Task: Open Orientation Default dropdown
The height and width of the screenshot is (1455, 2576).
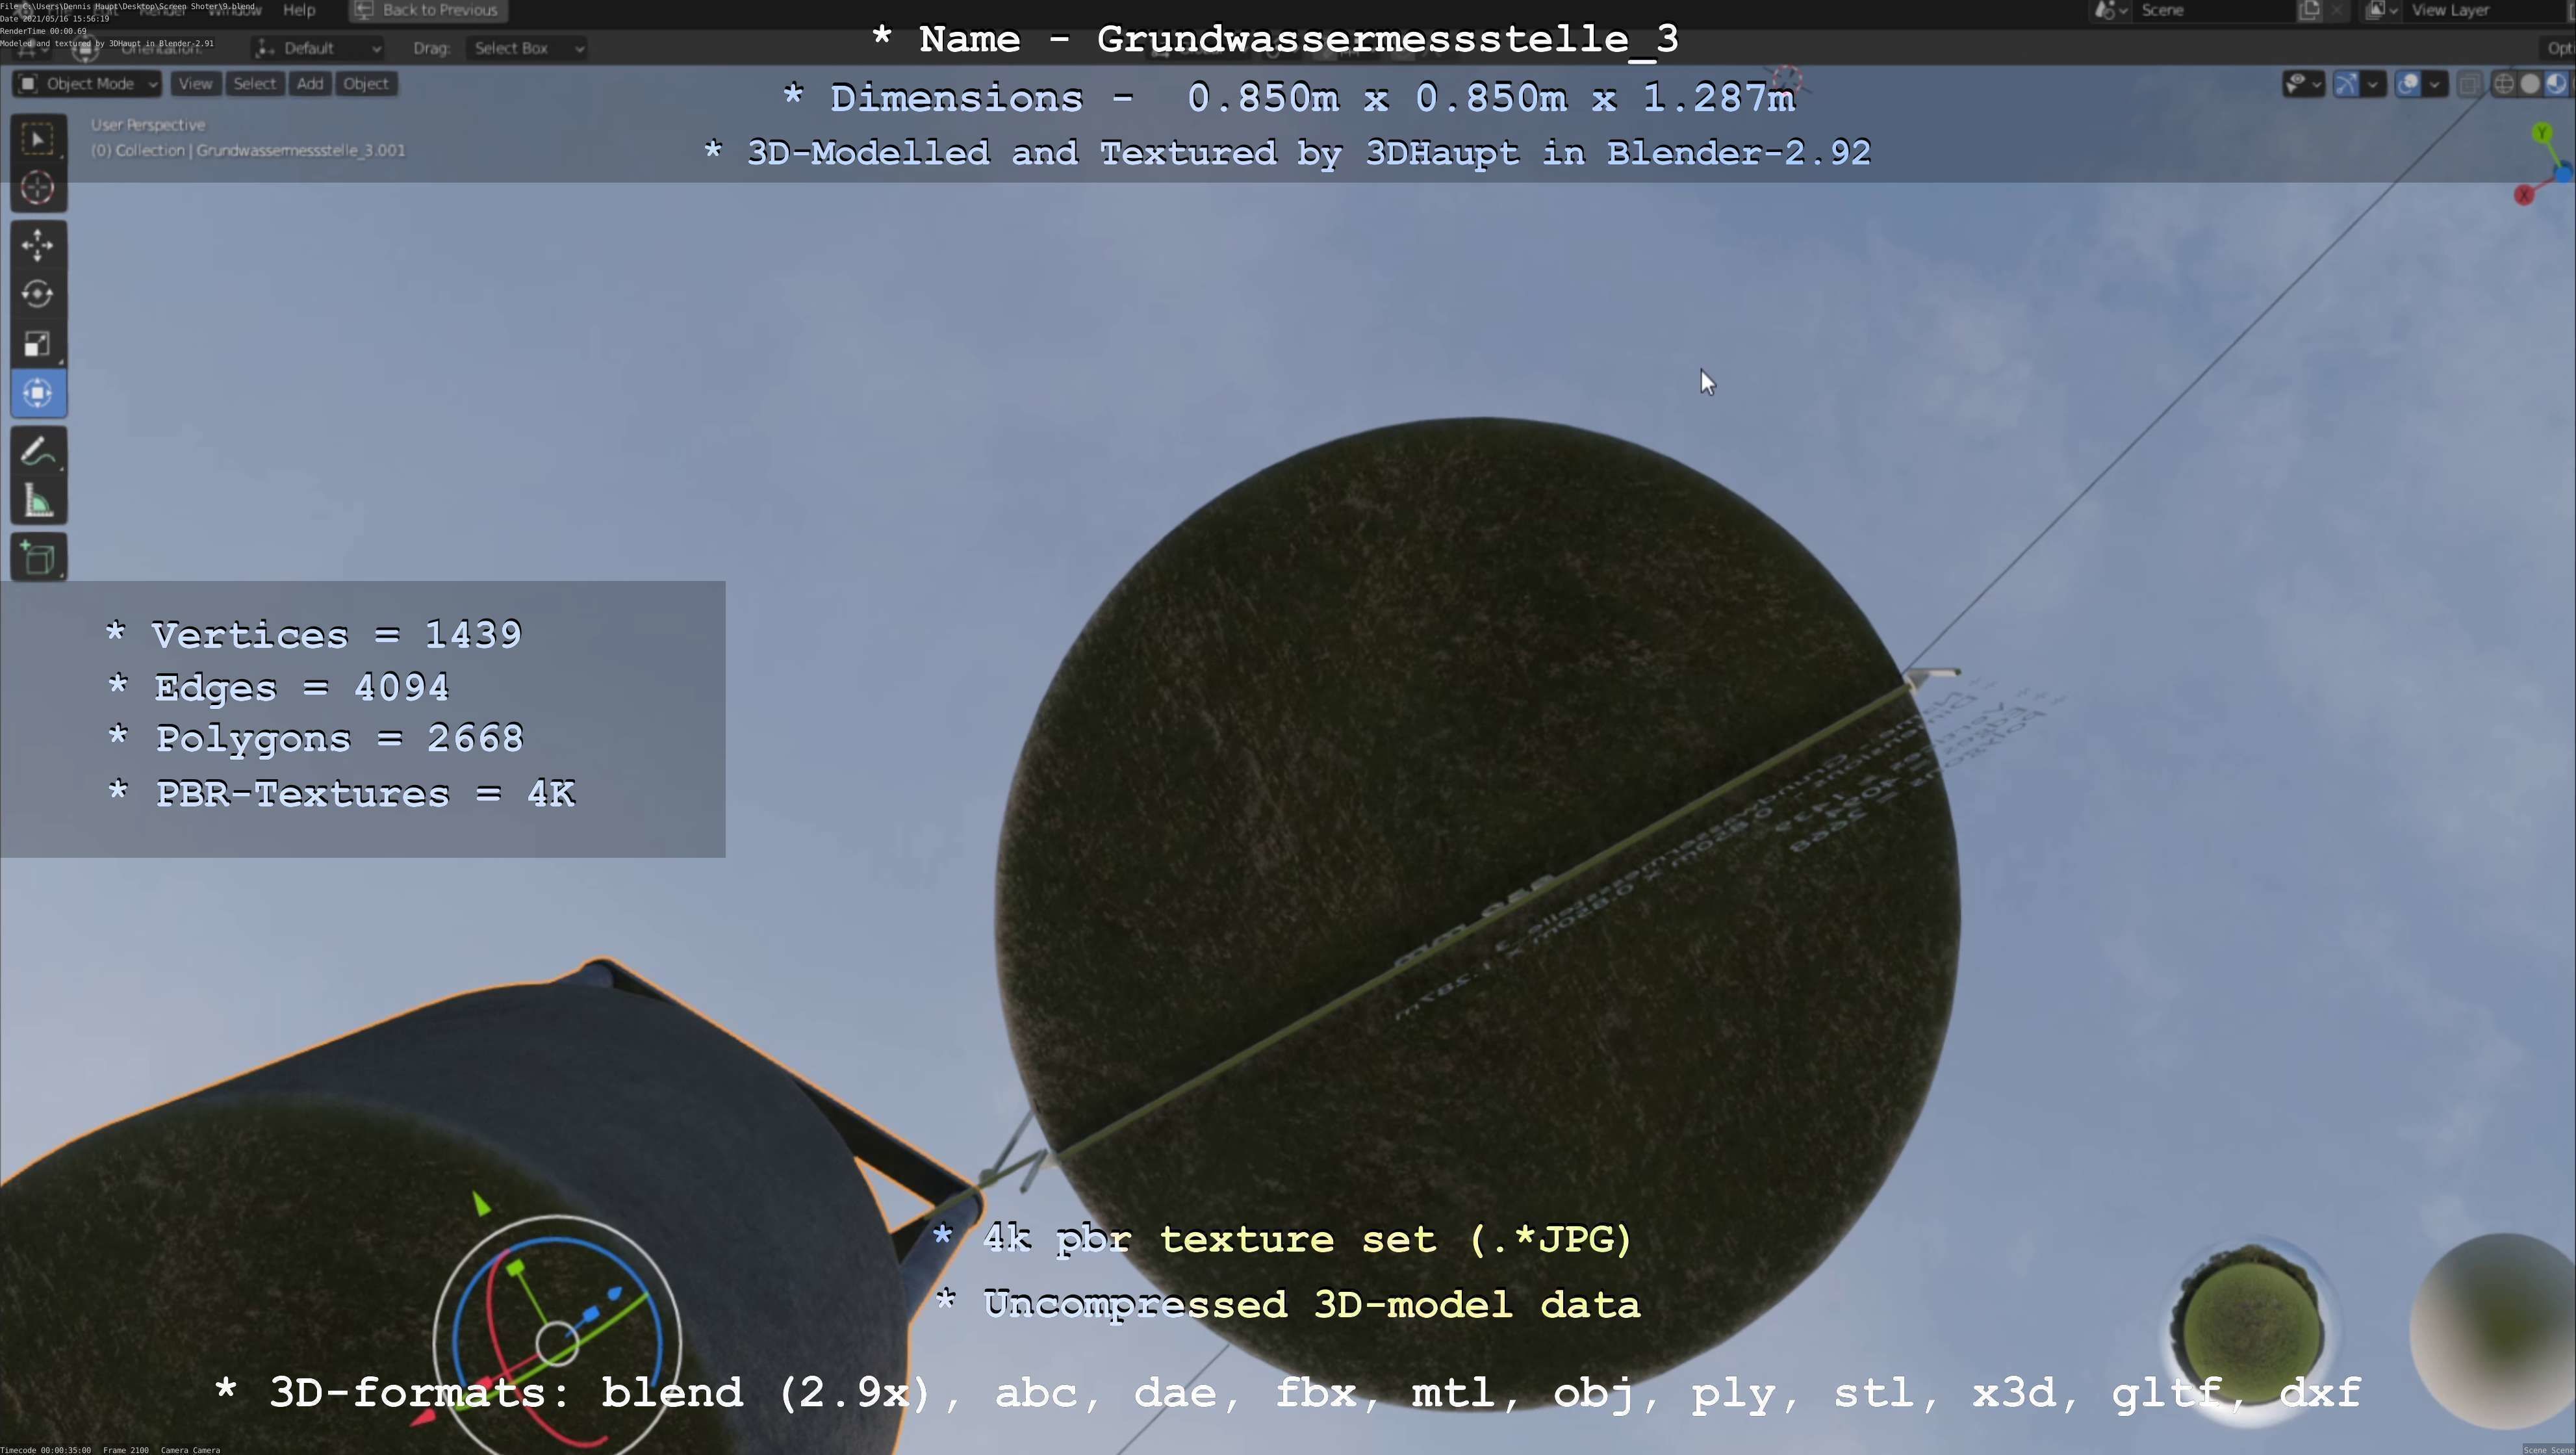Action: tap(318, 48)
